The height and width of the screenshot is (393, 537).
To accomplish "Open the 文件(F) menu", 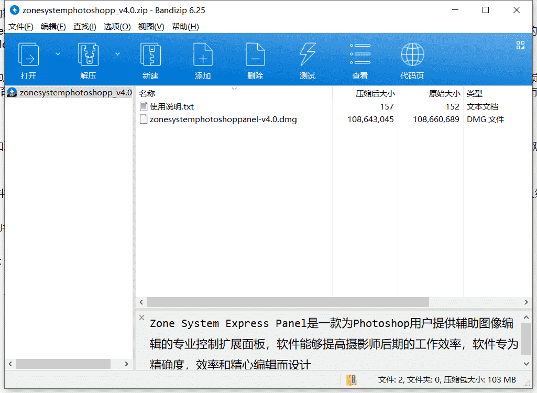I will [20, 27].
